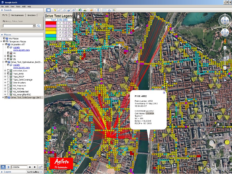
Task: Open the Earth Gallery button
Action: coord(35,172)
